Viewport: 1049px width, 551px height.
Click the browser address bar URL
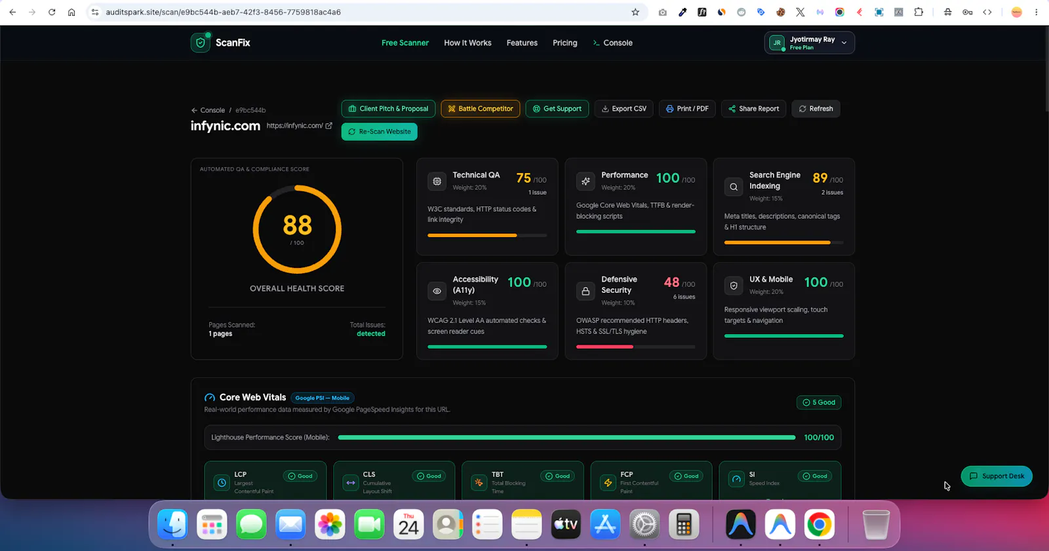(x=224, y=12)
